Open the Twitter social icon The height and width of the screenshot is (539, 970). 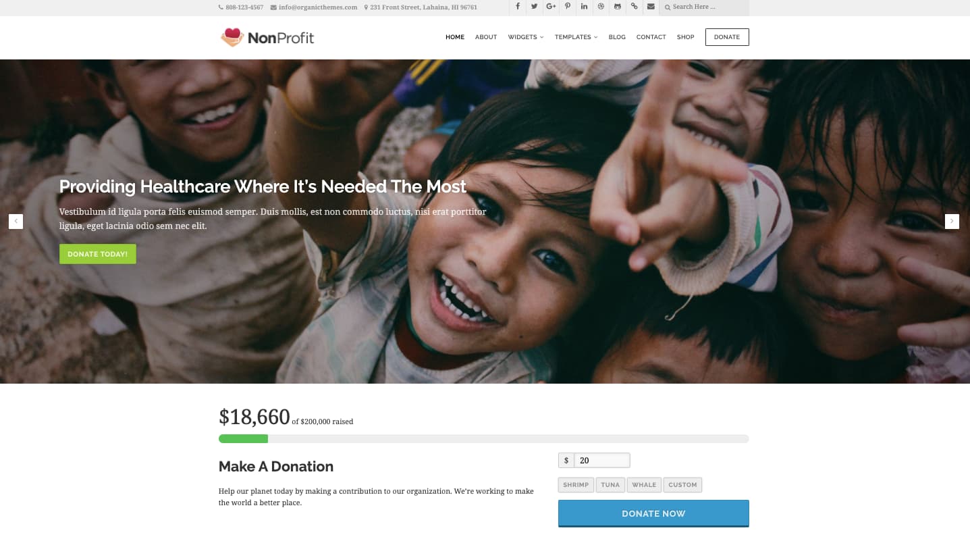point(534,7)
